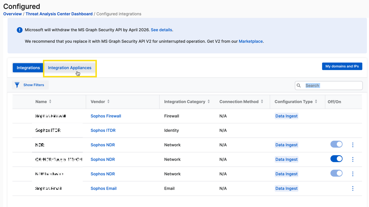Switch to the Integration Appliances tab

coord(70,68)
